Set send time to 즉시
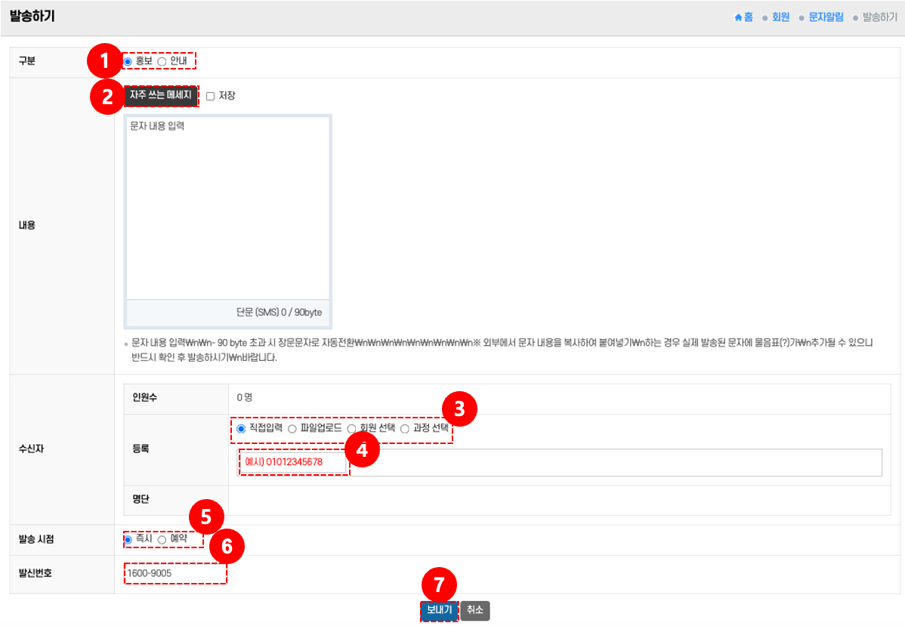Screen dimensions: 905x626 128,539
